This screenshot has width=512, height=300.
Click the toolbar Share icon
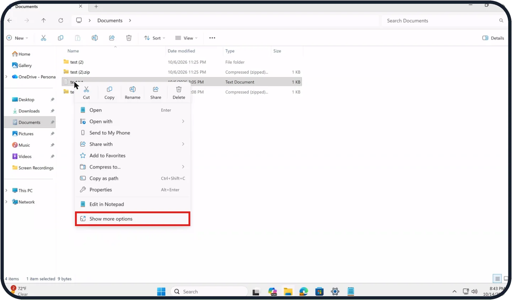point(112,38)
